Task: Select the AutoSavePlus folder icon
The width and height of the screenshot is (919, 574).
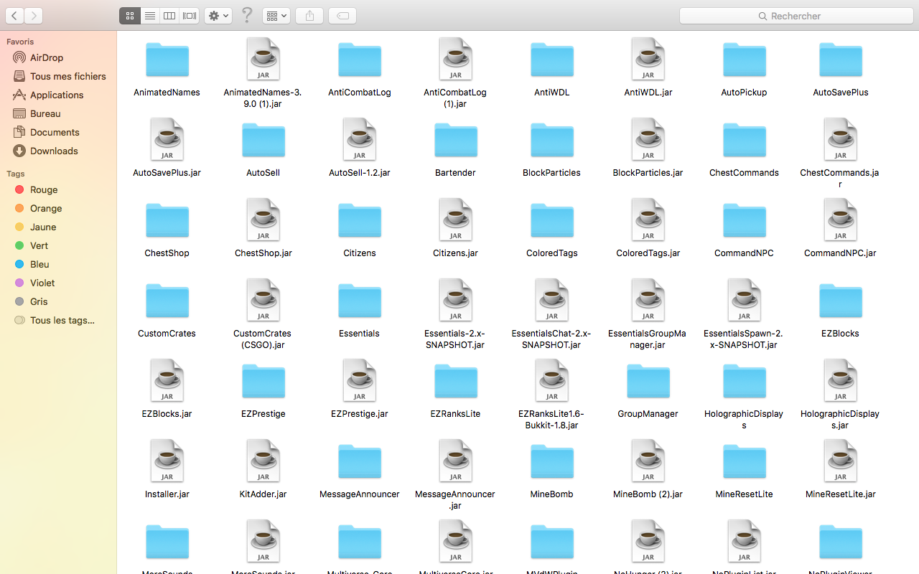Action: (x=841, y=60)
